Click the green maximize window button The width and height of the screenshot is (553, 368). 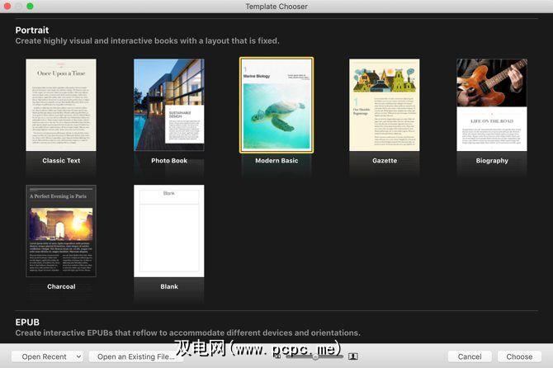click(31, 7)
